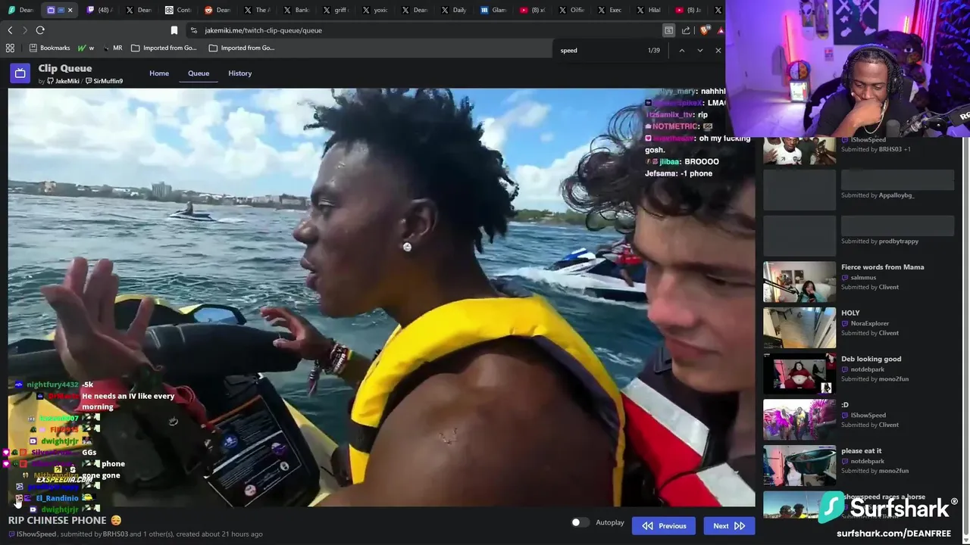Click Twitch icon beside NoraExplorer
Image resolution: width=970 pixels, height=545 pixels.
pyautogui.click(x=845, y=323)
